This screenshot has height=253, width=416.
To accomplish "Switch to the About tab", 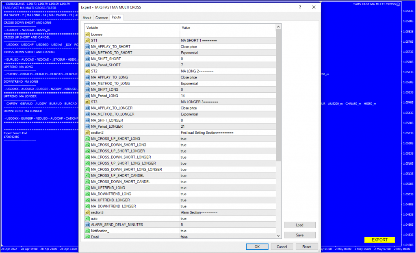I will 87,18.
